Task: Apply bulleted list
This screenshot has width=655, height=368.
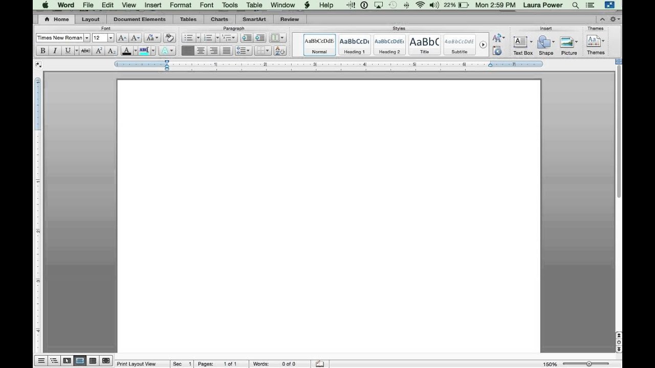Action: coord(188,38)
